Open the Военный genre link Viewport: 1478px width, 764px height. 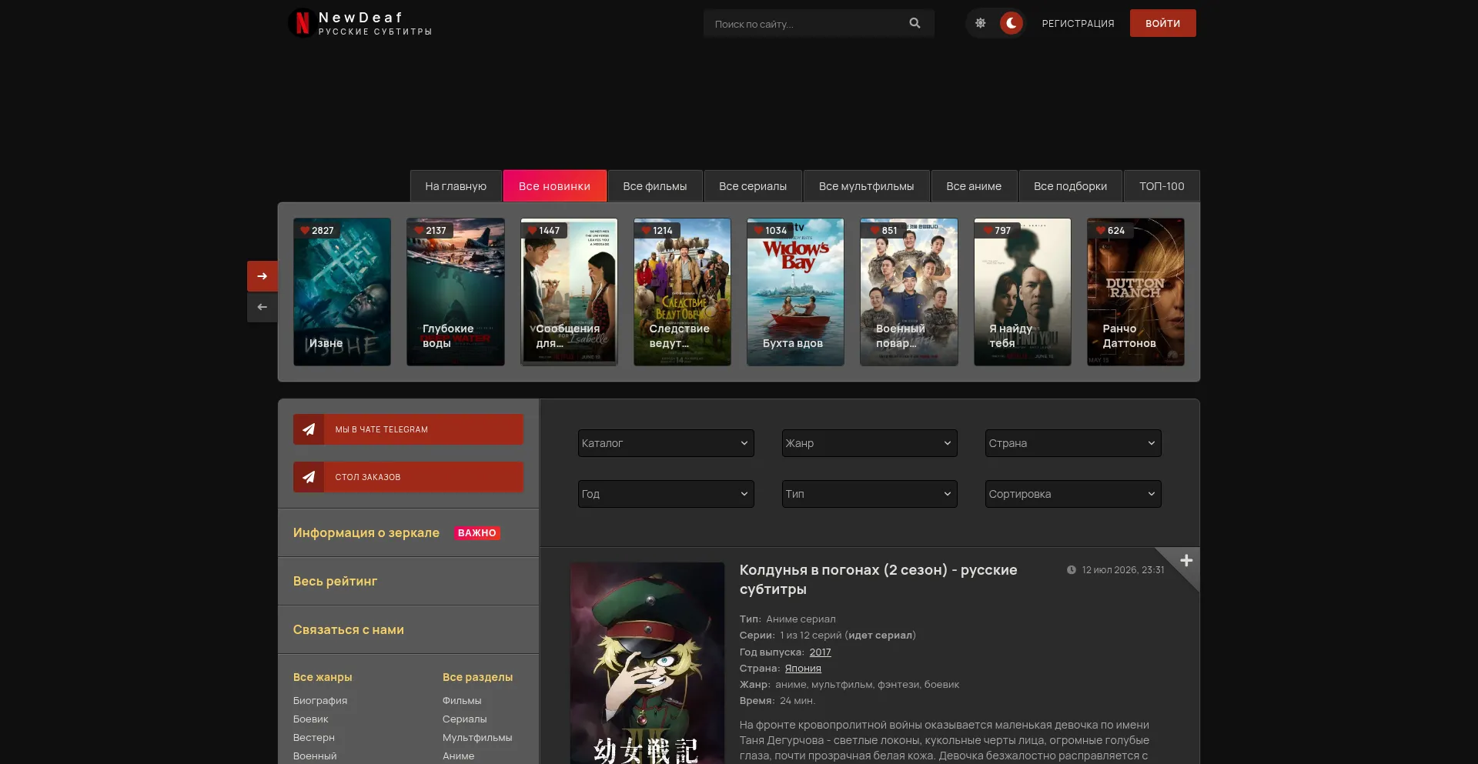(315, 756)
